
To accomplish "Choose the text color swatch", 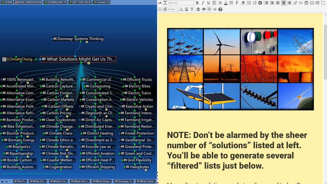I will pyautogui.click(x=226, y=3).
